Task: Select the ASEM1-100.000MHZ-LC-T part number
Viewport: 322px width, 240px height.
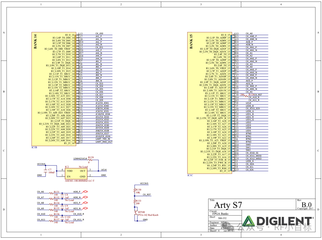Action: [80, 181]
